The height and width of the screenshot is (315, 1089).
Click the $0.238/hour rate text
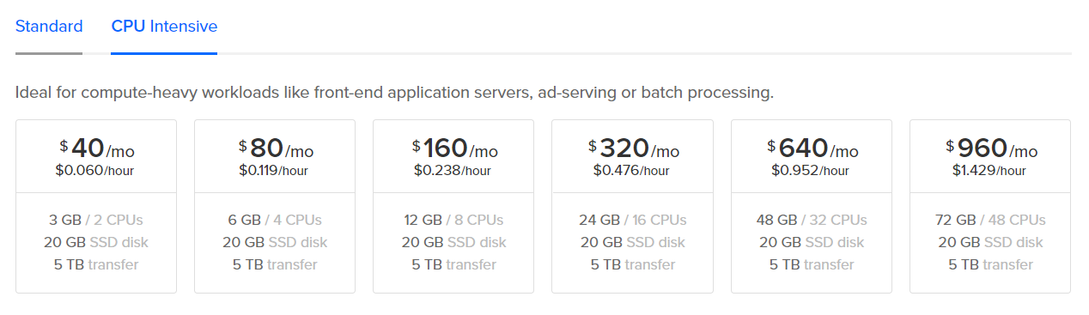pyautogui.click(x=452, y=170)
